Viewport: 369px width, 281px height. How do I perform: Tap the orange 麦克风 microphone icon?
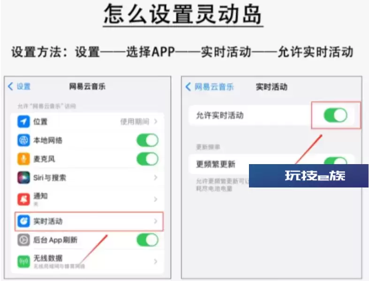(x=23, y=159)
